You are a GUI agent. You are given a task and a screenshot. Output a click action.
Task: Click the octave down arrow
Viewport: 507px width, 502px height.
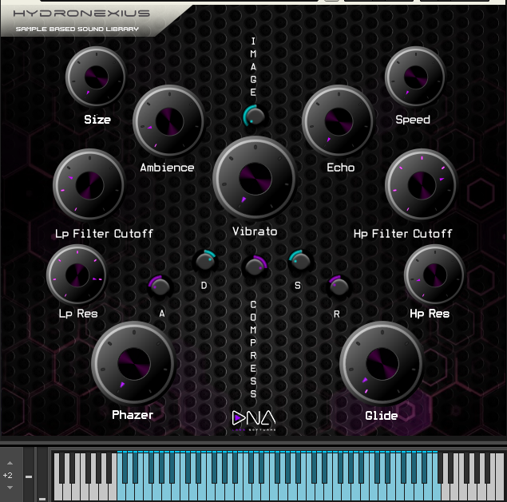pos(10,488)
